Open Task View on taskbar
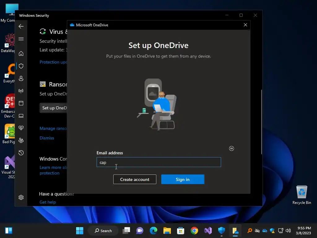 coord(126,231)
